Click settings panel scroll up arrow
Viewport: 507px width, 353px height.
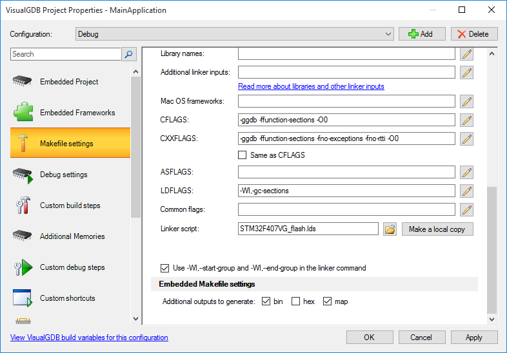492,53
